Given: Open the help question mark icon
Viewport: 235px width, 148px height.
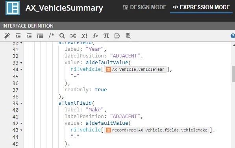Looking at the screenshot, I should pyautogui.click(x=233, y=36).
